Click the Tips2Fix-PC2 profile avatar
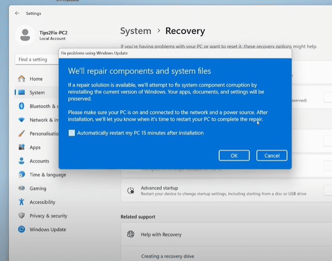 click(25, 35)
